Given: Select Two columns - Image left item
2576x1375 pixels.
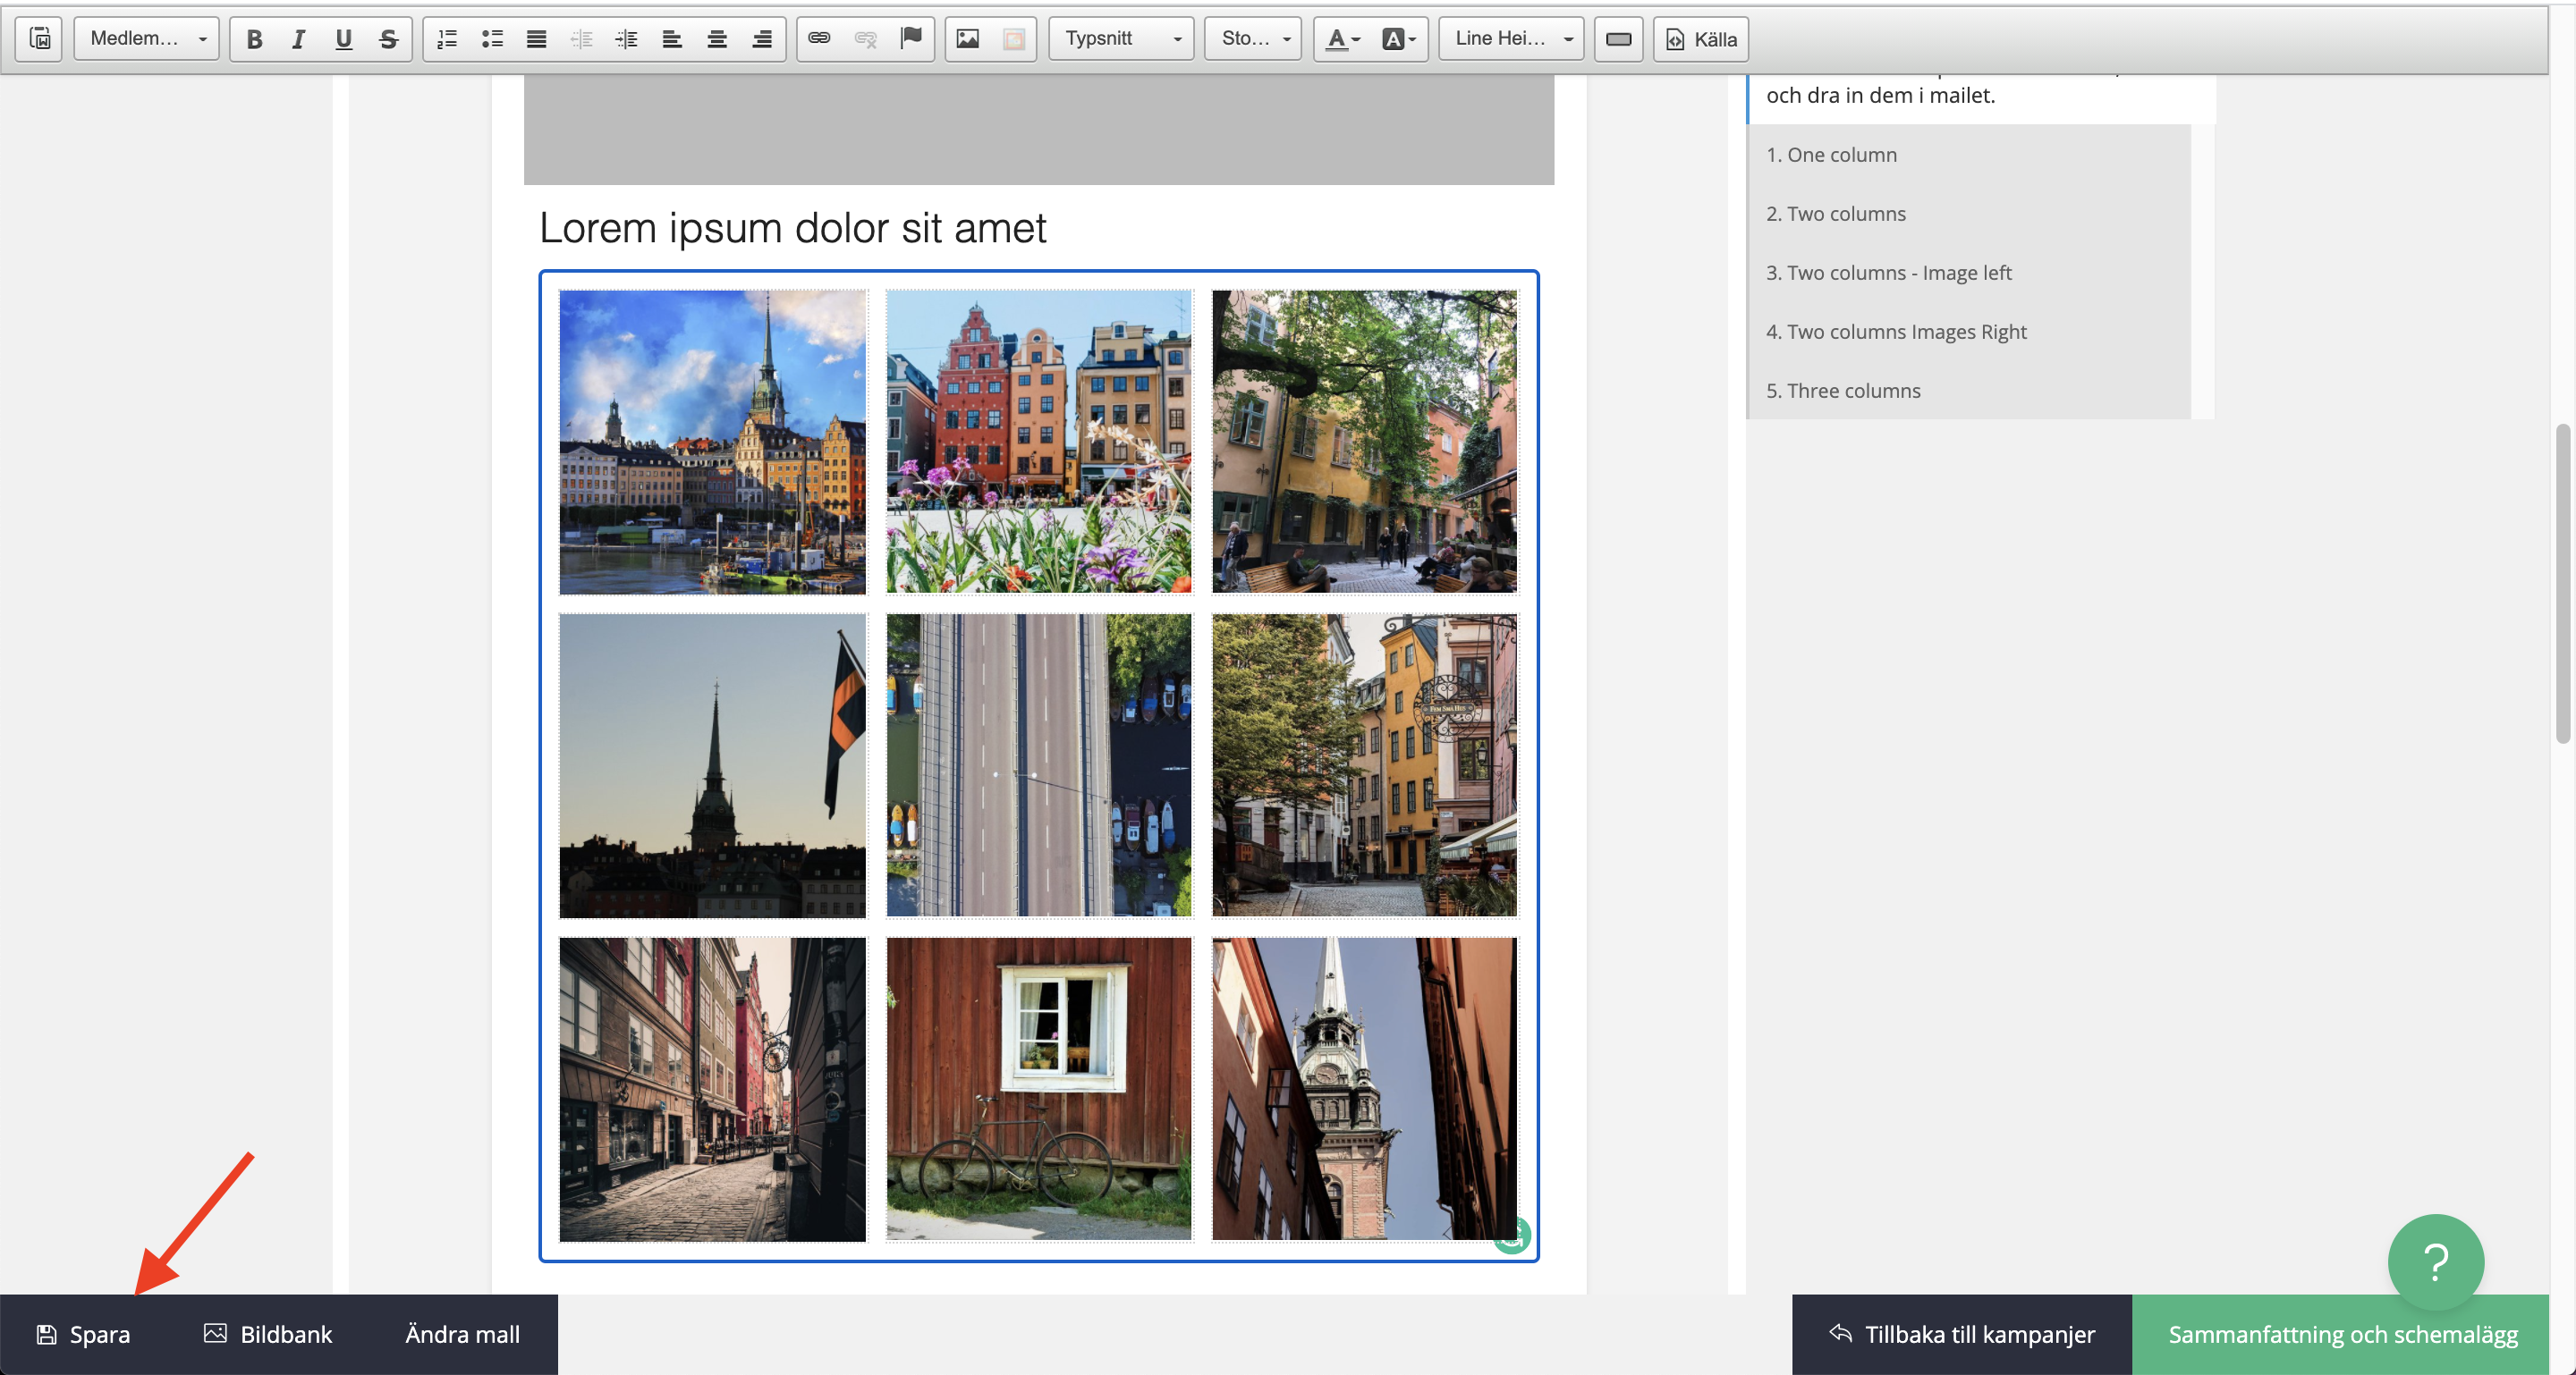Looking at the screenshot, I should [1888, 273].
